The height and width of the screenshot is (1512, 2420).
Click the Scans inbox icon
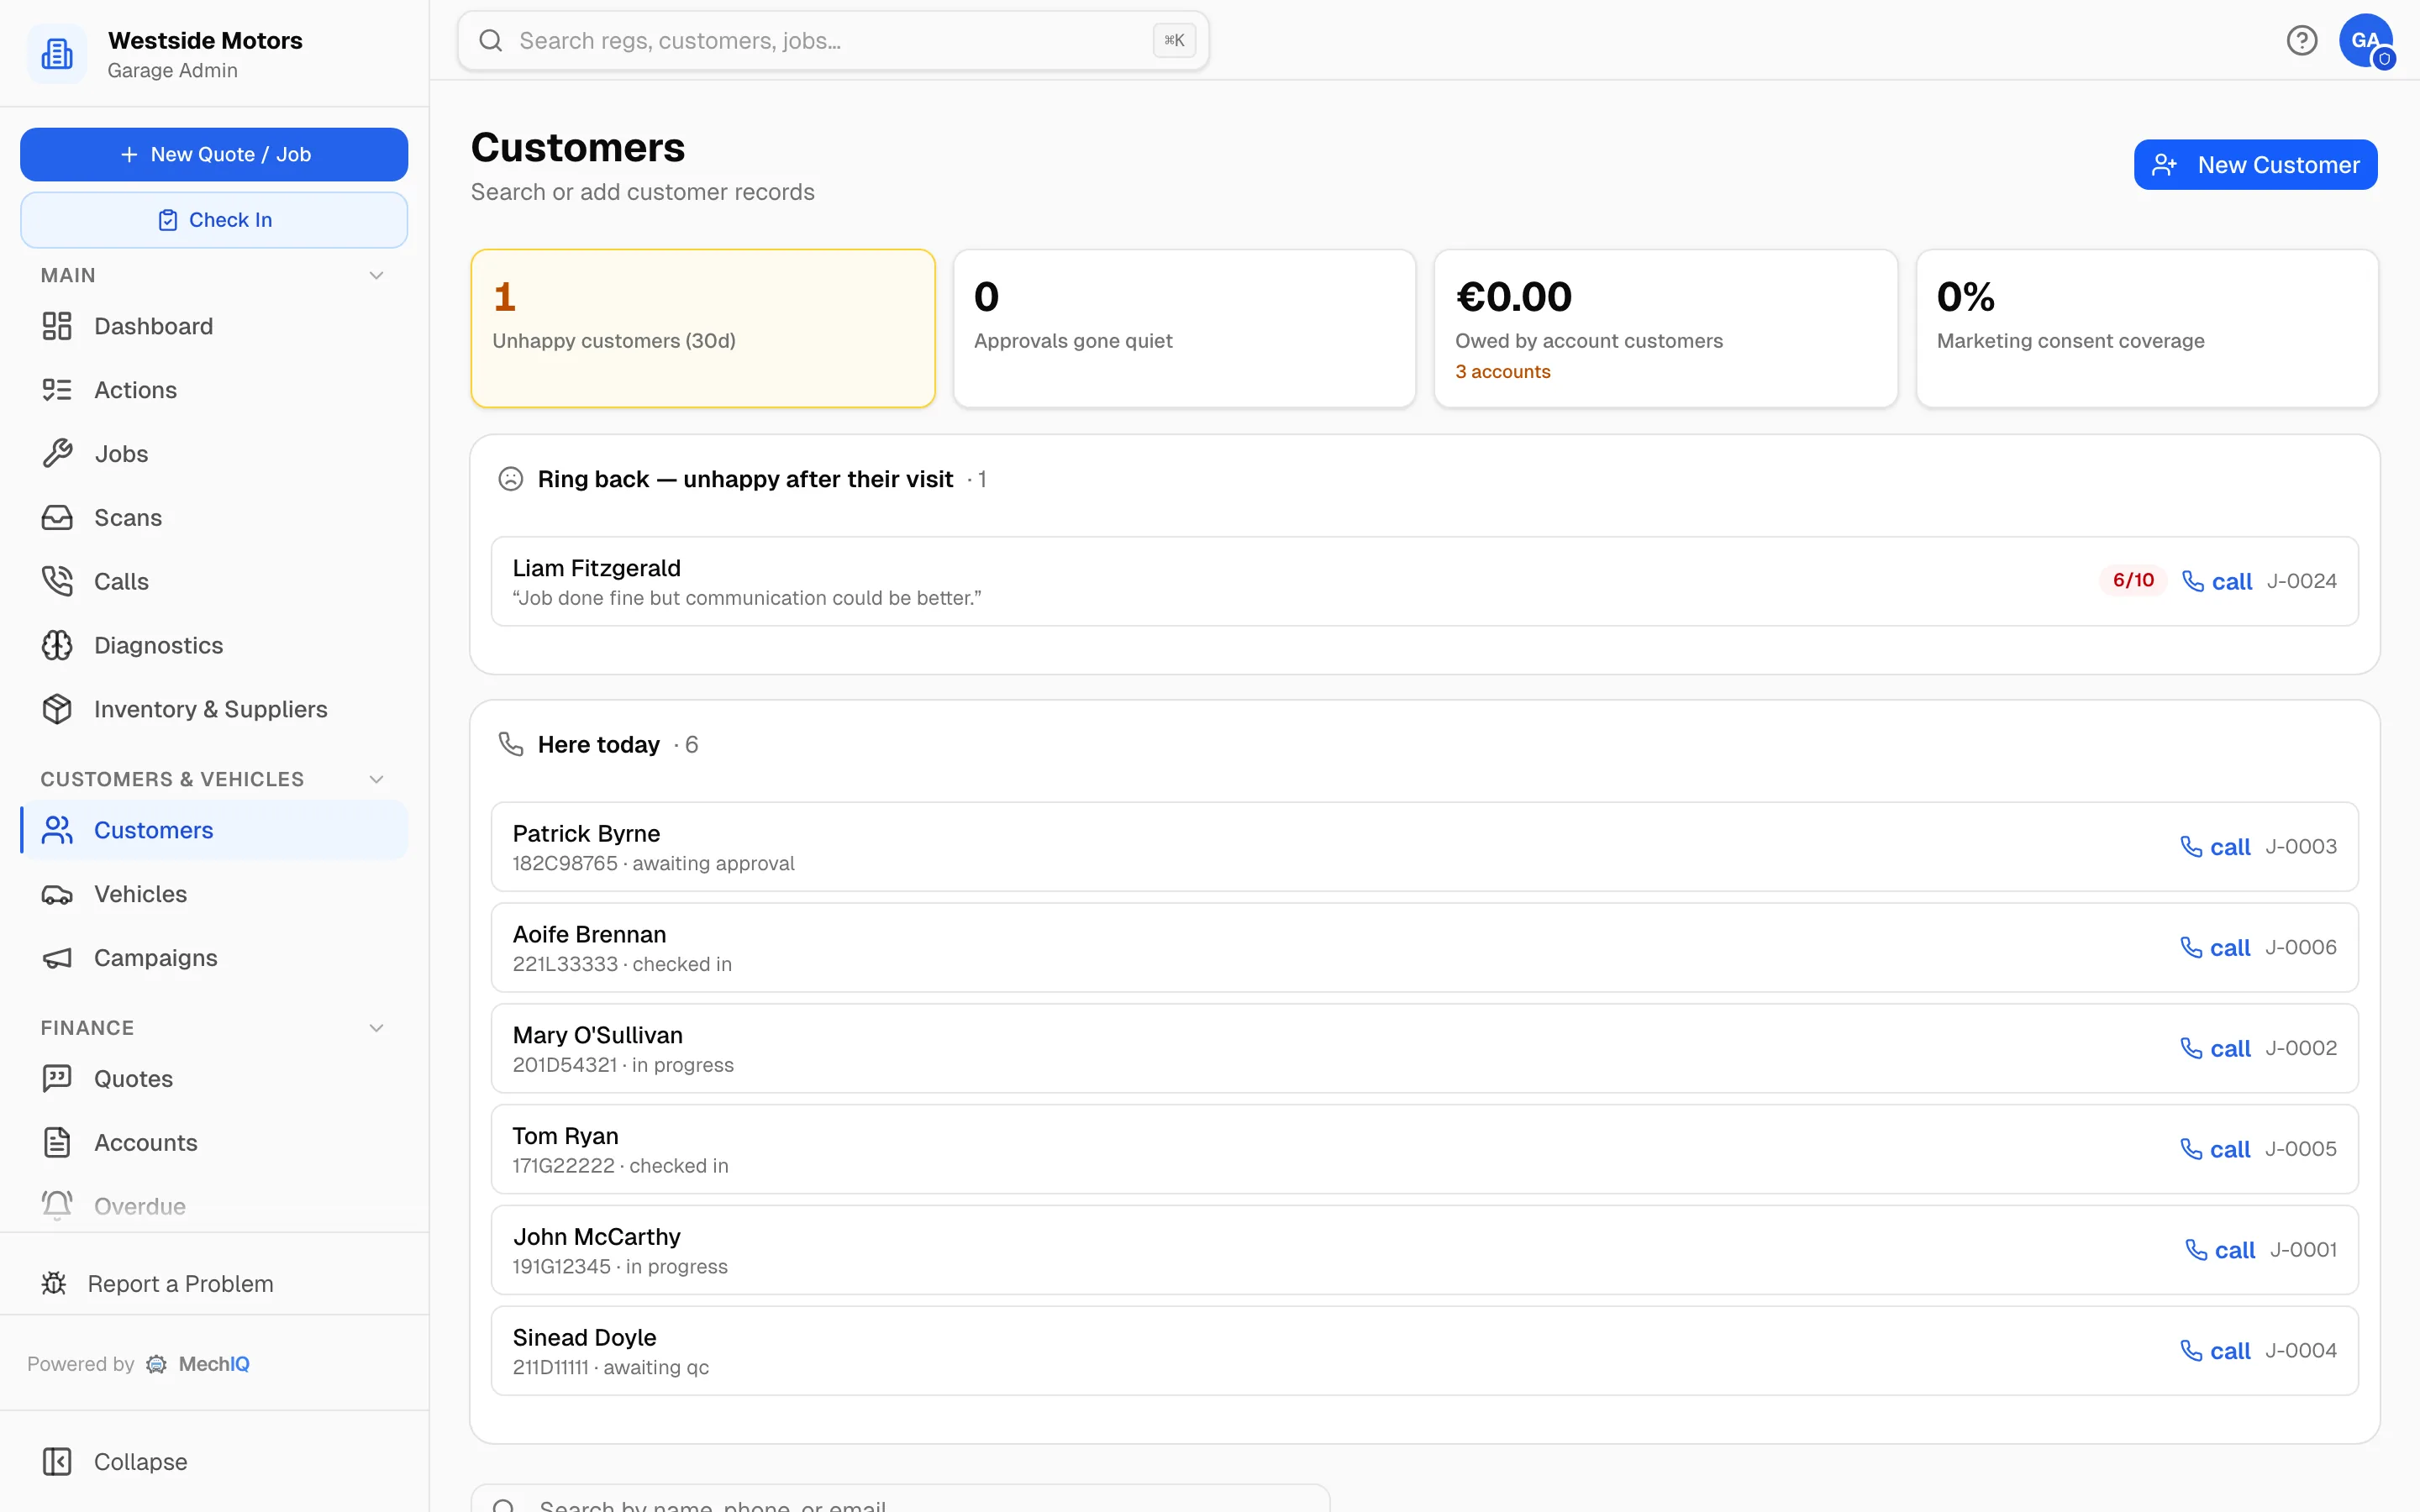pos(57,518)
